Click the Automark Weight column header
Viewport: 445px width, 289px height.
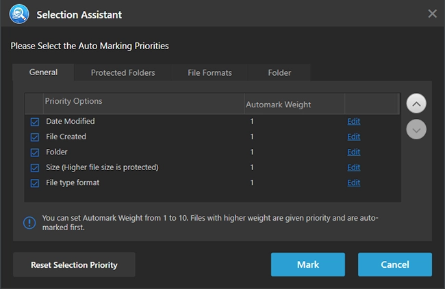(294, 104)
